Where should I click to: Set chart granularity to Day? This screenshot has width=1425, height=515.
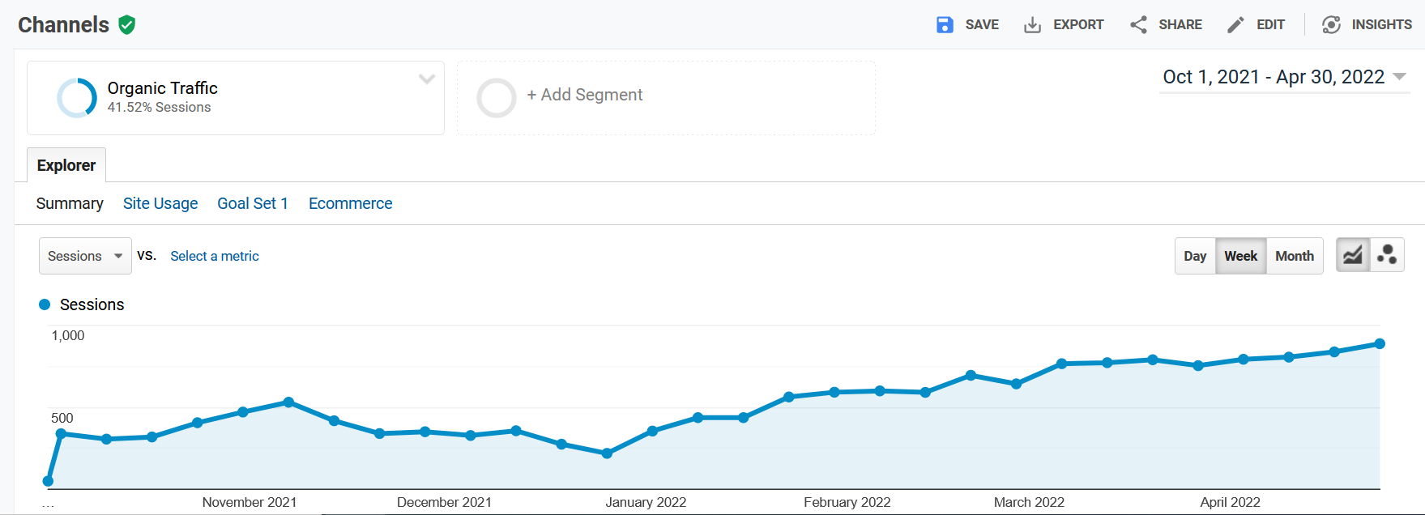(x=1195, y=256)
